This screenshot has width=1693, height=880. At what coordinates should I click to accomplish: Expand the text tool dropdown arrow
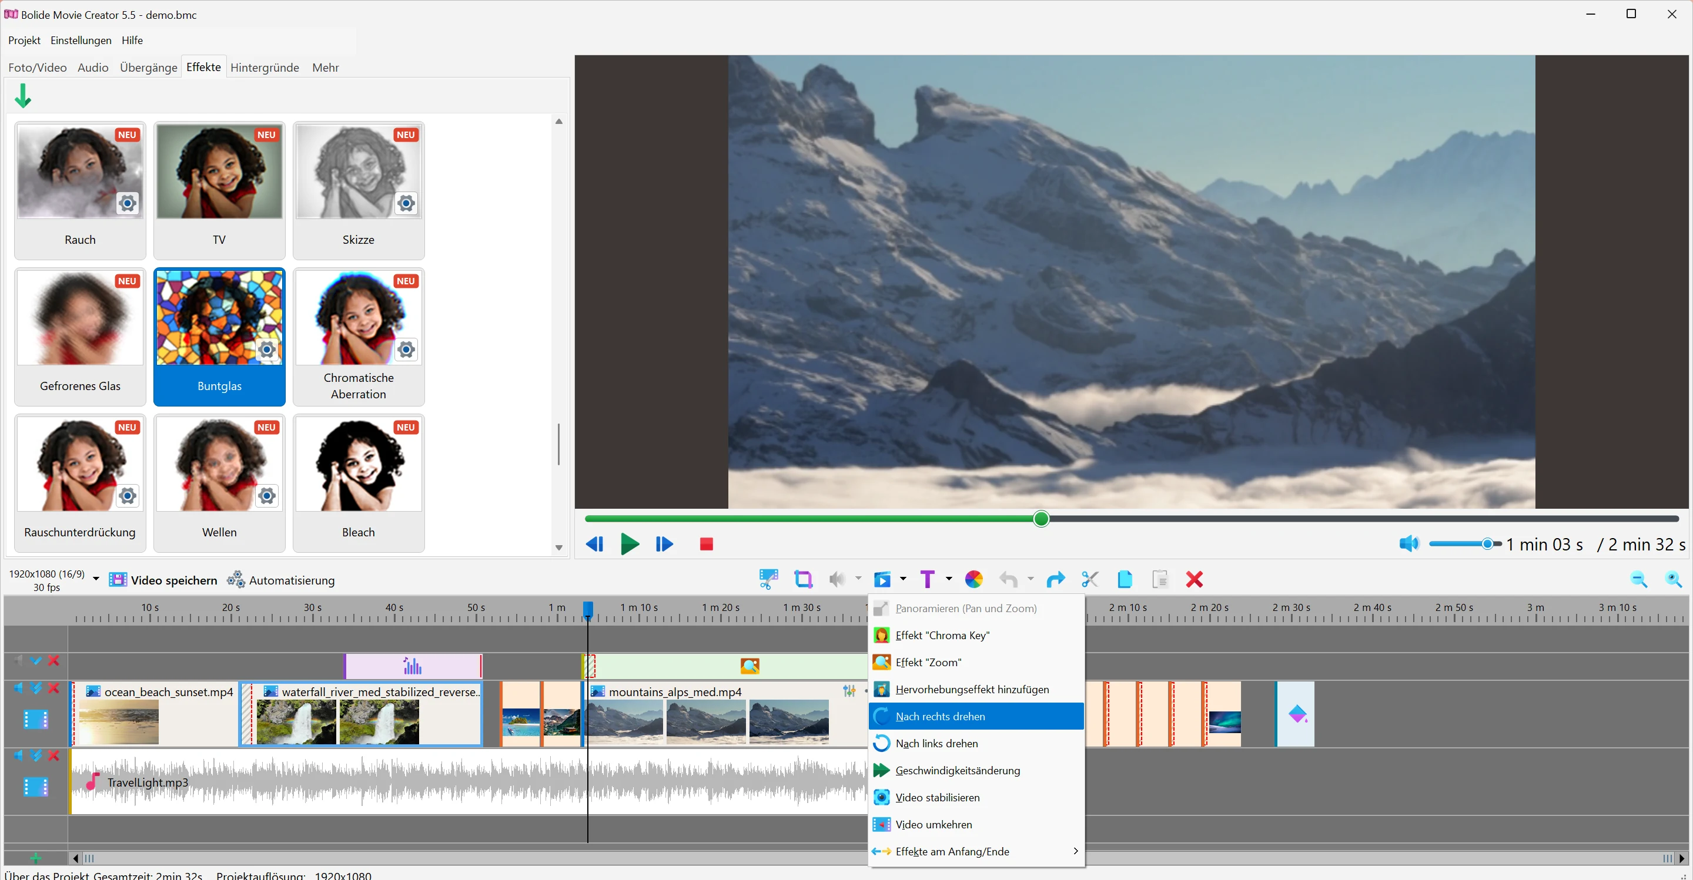949,579
